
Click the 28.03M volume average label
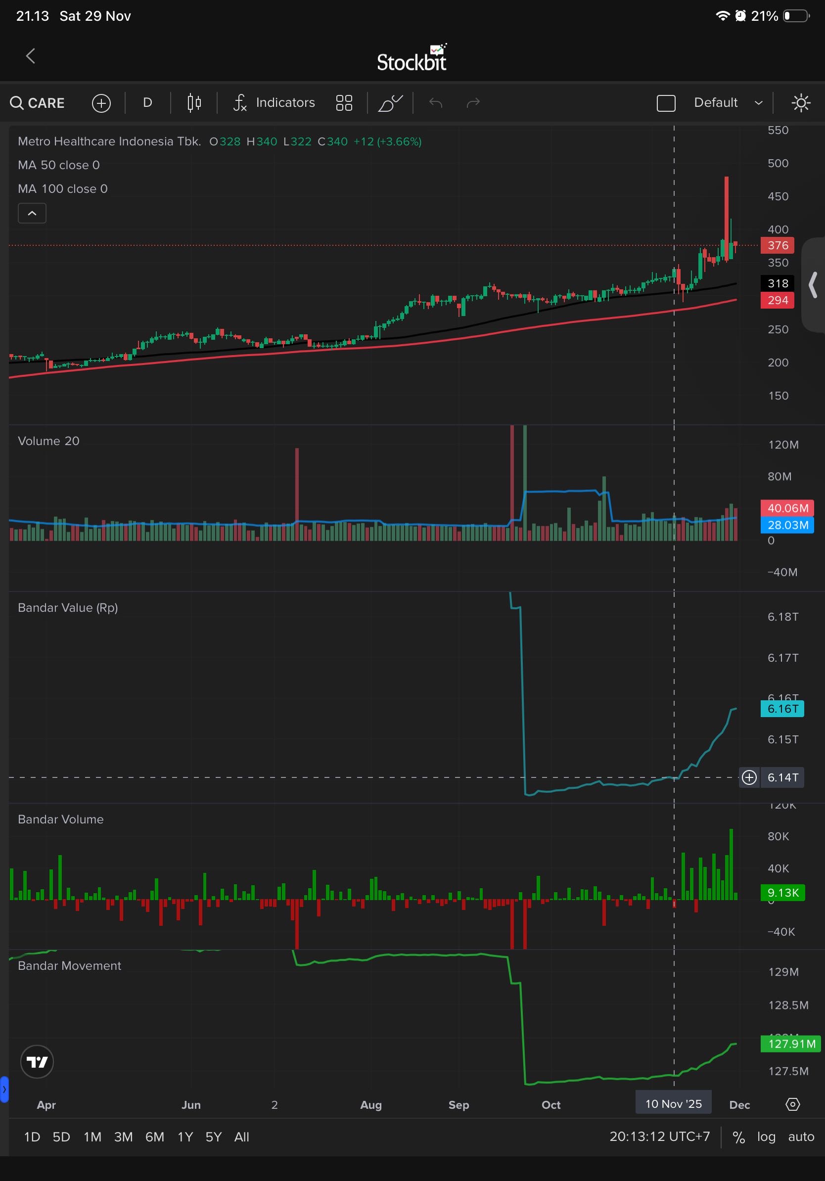click(x=787, y=525)
